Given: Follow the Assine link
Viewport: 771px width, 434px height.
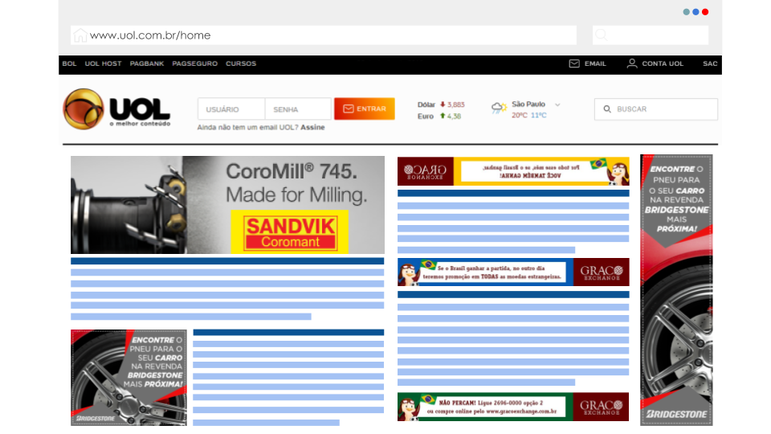Looking at the screenshot, I should [312, 127].
